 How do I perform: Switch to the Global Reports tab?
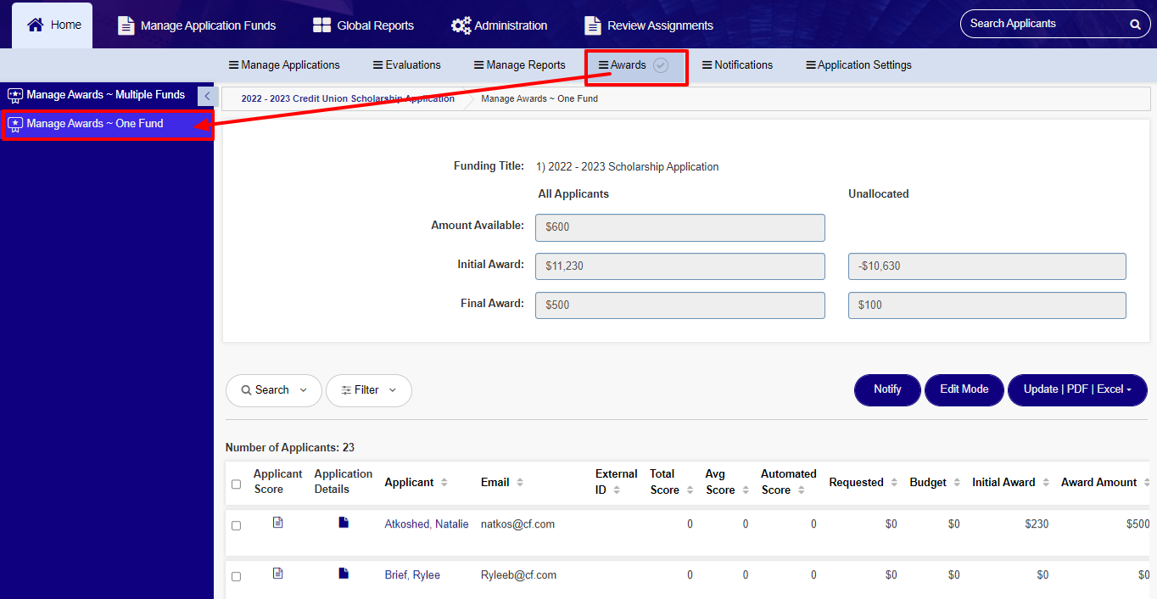363,25
